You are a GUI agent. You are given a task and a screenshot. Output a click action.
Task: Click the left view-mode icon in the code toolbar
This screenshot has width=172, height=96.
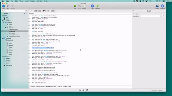pos(36,11)
